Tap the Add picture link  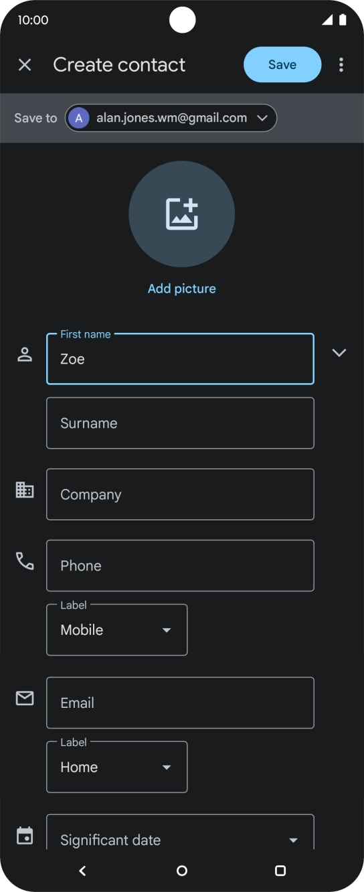click(182, 289)
